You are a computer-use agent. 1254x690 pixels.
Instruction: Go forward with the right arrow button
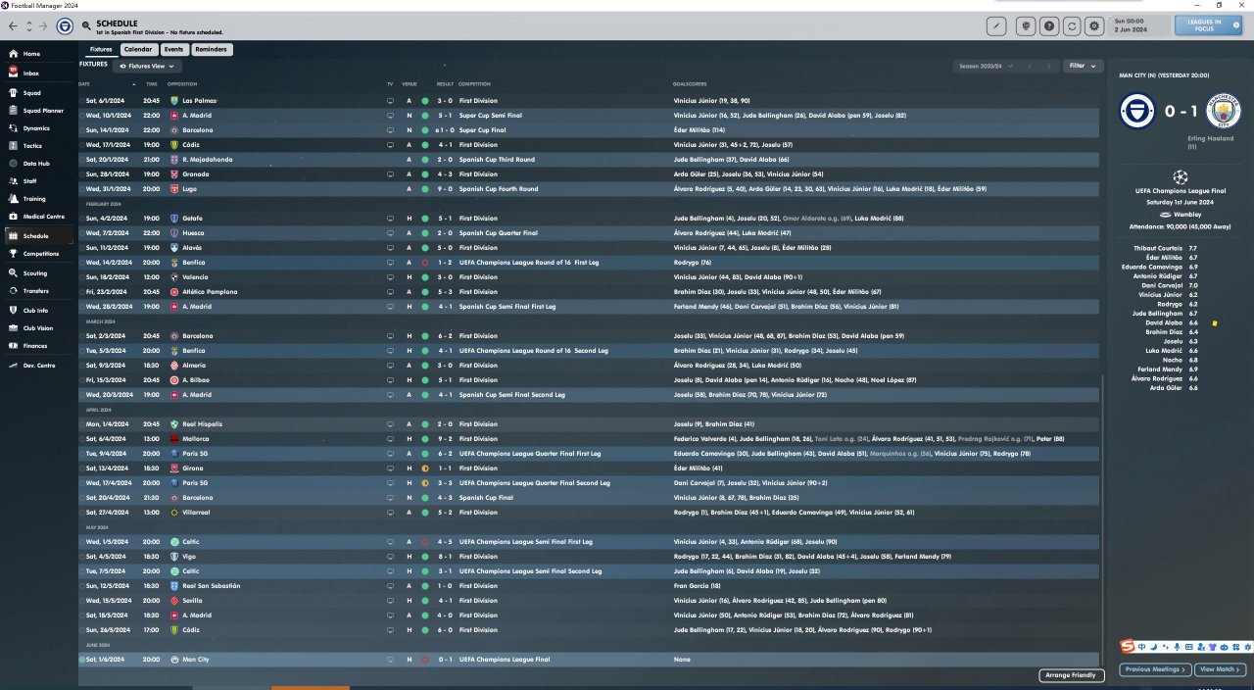[x=45, y=26]
